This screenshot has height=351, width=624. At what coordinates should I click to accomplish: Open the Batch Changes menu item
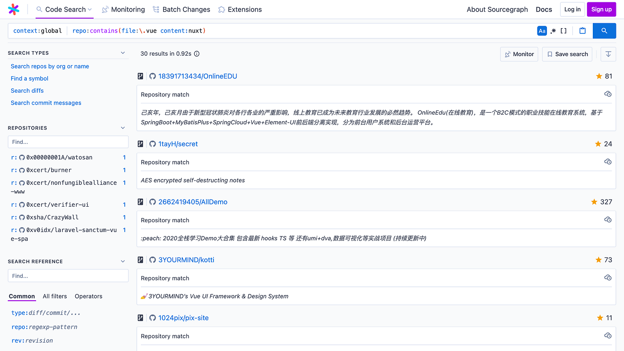pyautogui.click(x=181, y=9)
